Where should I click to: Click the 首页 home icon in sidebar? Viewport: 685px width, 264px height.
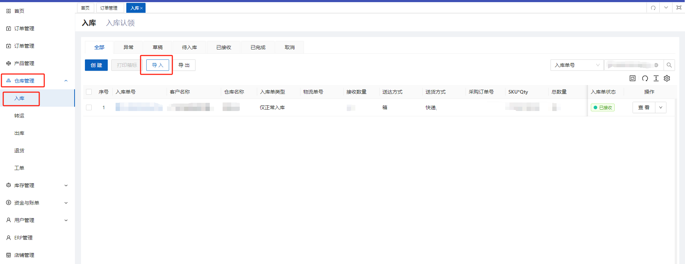9,11
